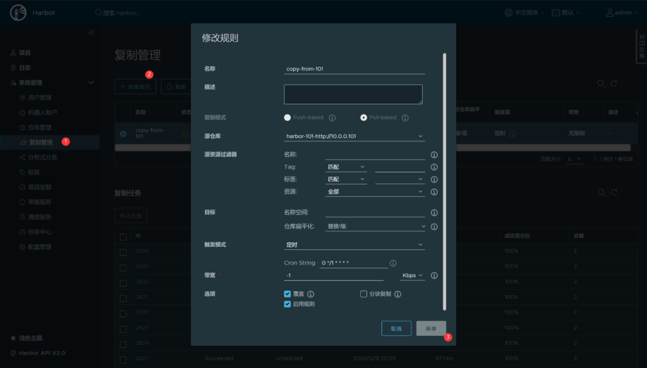Click the magnifier icon in Harbor search
Screen dimensions: 647x368
(99, 13)
